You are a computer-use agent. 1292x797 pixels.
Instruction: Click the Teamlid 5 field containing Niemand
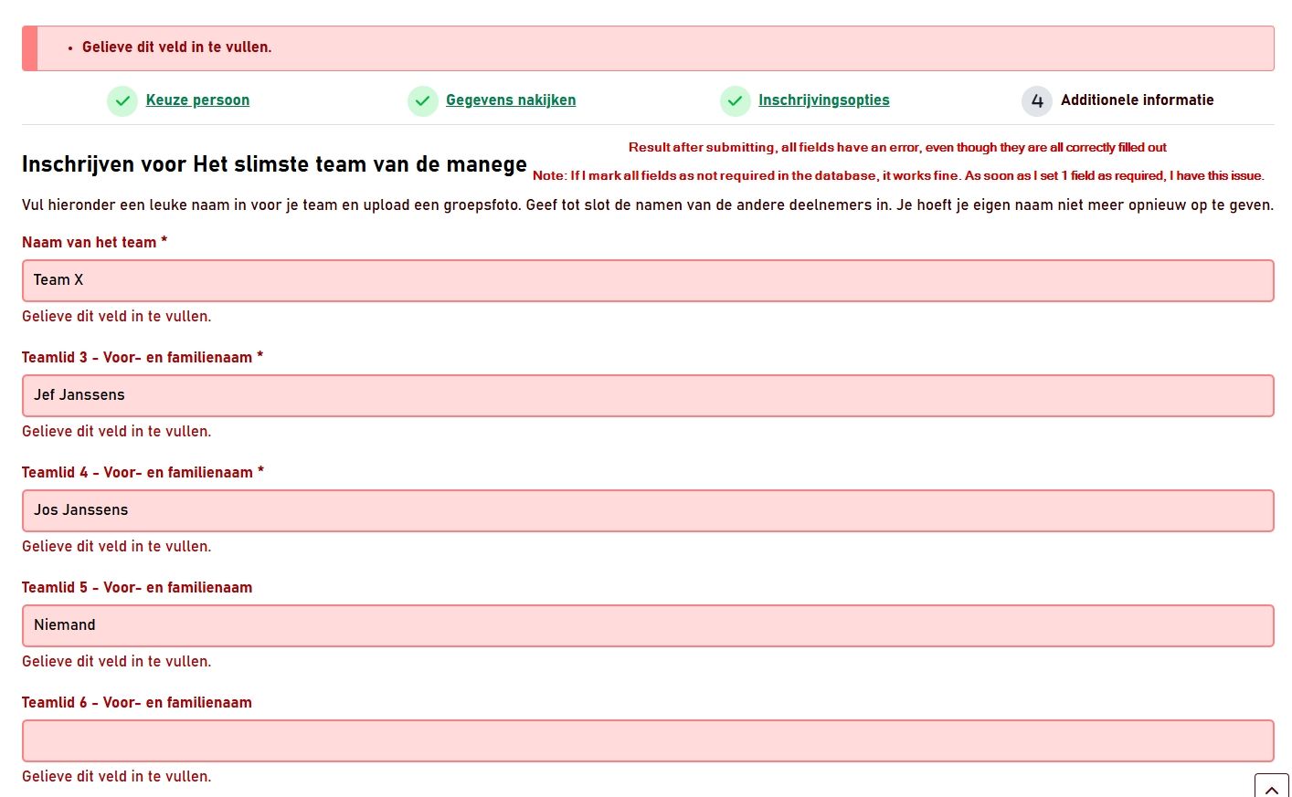coord(647,625)
